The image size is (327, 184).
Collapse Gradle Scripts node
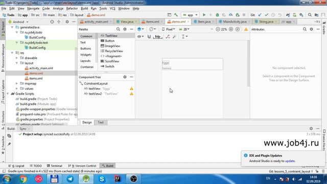[x=8, y=94]
